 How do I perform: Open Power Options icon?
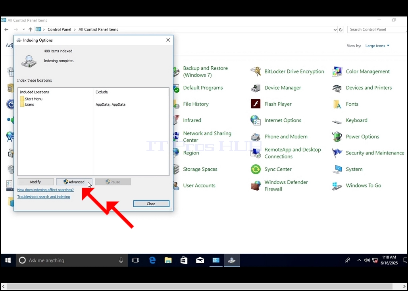pos(337,137)
